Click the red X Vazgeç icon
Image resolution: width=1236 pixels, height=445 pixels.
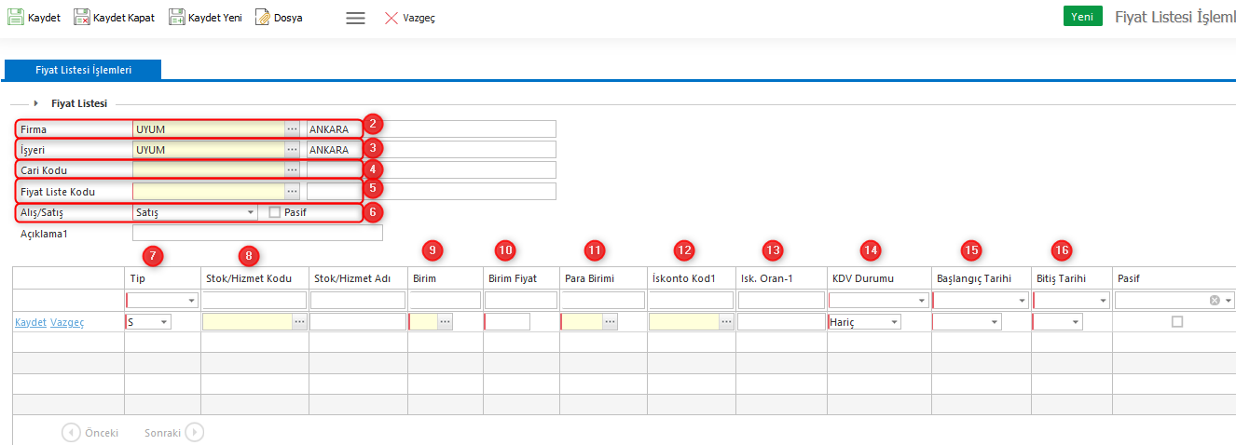coord(391,18)
